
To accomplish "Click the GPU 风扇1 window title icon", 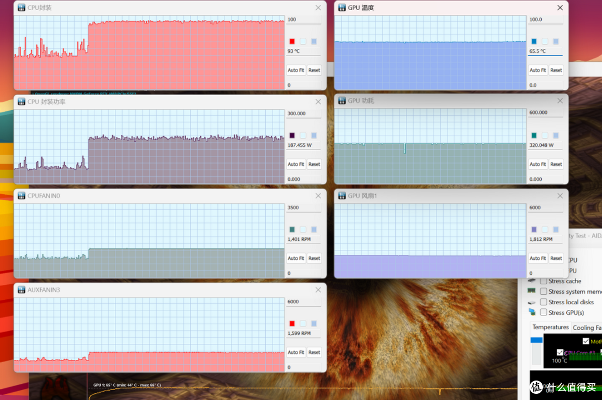I will tap(342, 196).
